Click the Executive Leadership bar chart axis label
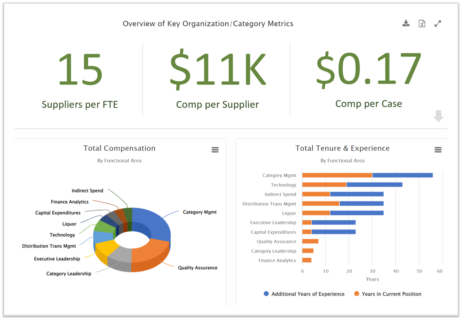This screenshot has width=462, height=320. (x=273, y=223)
